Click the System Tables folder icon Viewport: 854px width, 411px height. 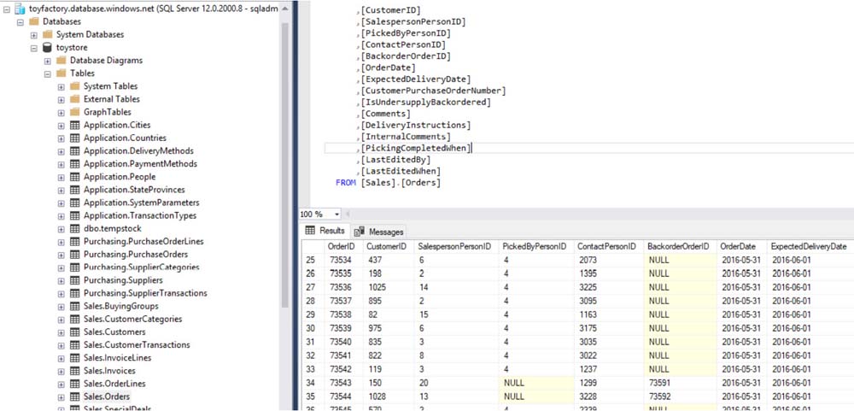[x=74, y=86]
